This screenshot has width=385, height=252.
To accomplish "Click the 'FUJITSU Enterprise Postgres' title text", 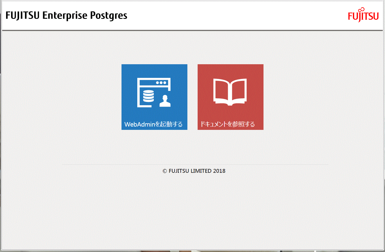I will 66,16.
